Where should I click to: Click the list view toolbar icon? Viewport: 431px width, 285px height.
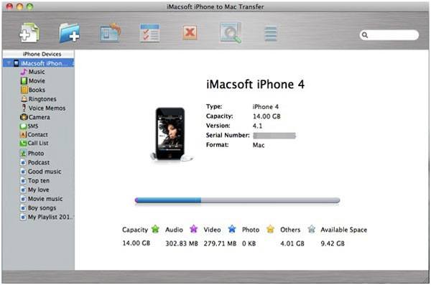(x=271, y=34)
